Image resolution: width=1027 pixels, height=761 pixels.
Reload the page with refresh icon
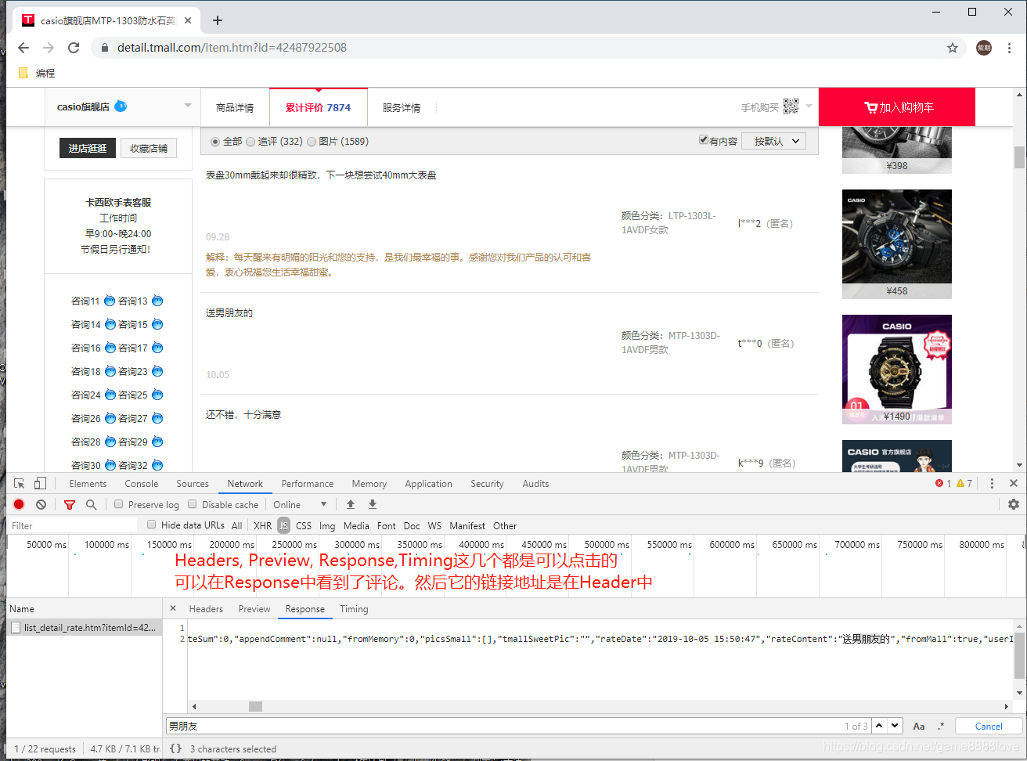[74, 48]
